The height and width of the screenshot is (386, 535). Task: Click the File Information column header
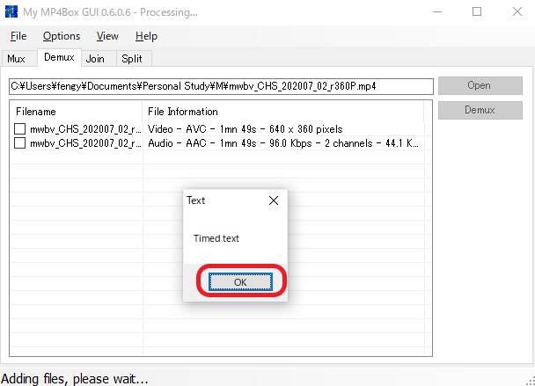pyautogui.click(x=283, y=112)
